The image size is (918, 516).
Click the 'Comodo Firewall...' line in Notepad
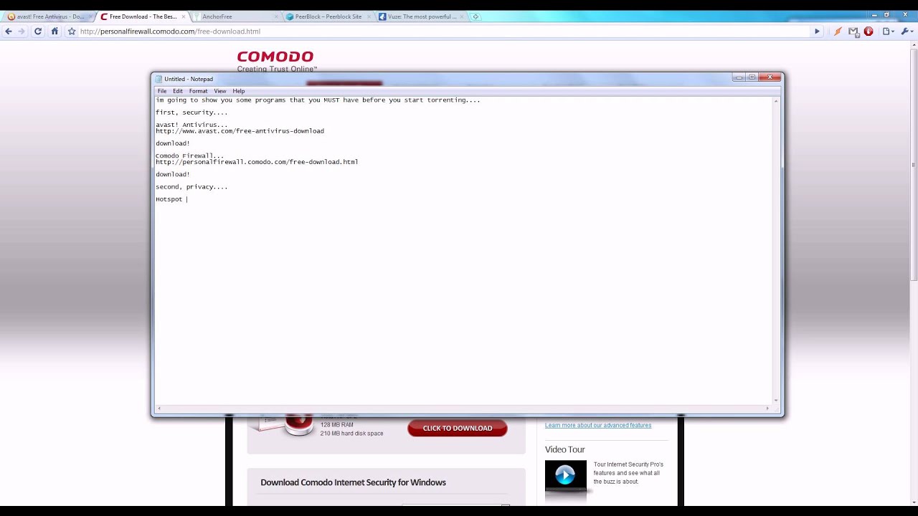189,156
